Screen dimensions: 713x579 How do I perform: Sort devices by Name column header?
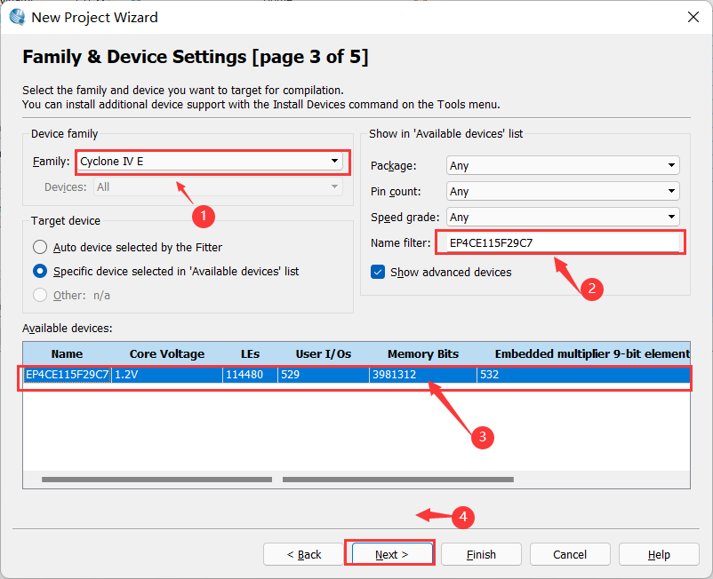[x=67, y=353]
